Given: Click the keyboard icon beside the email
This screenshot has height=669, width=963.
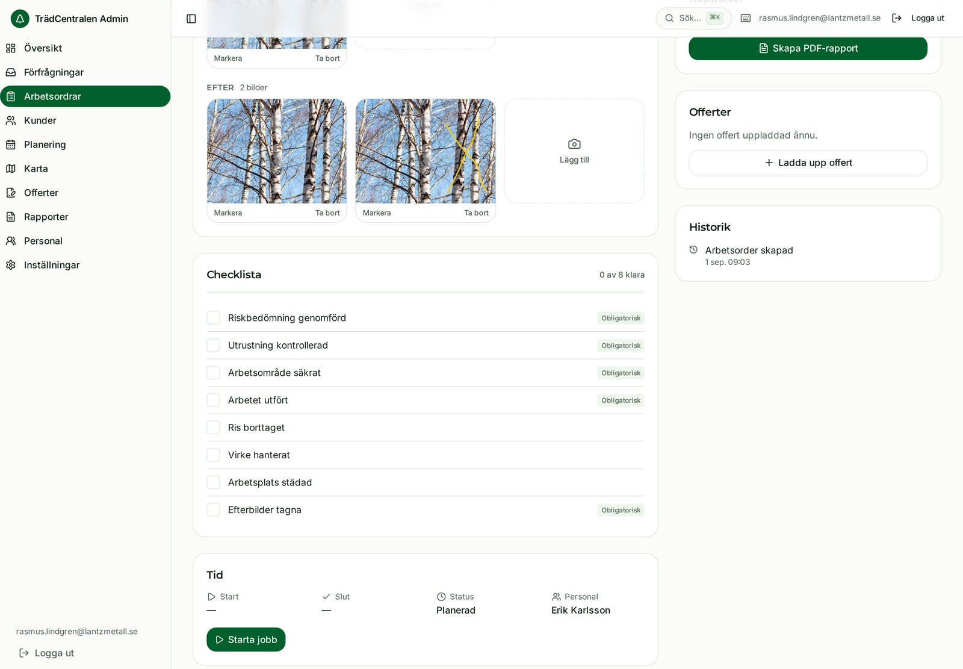Looking at the screenshot, I should click(x=746, y=18).
